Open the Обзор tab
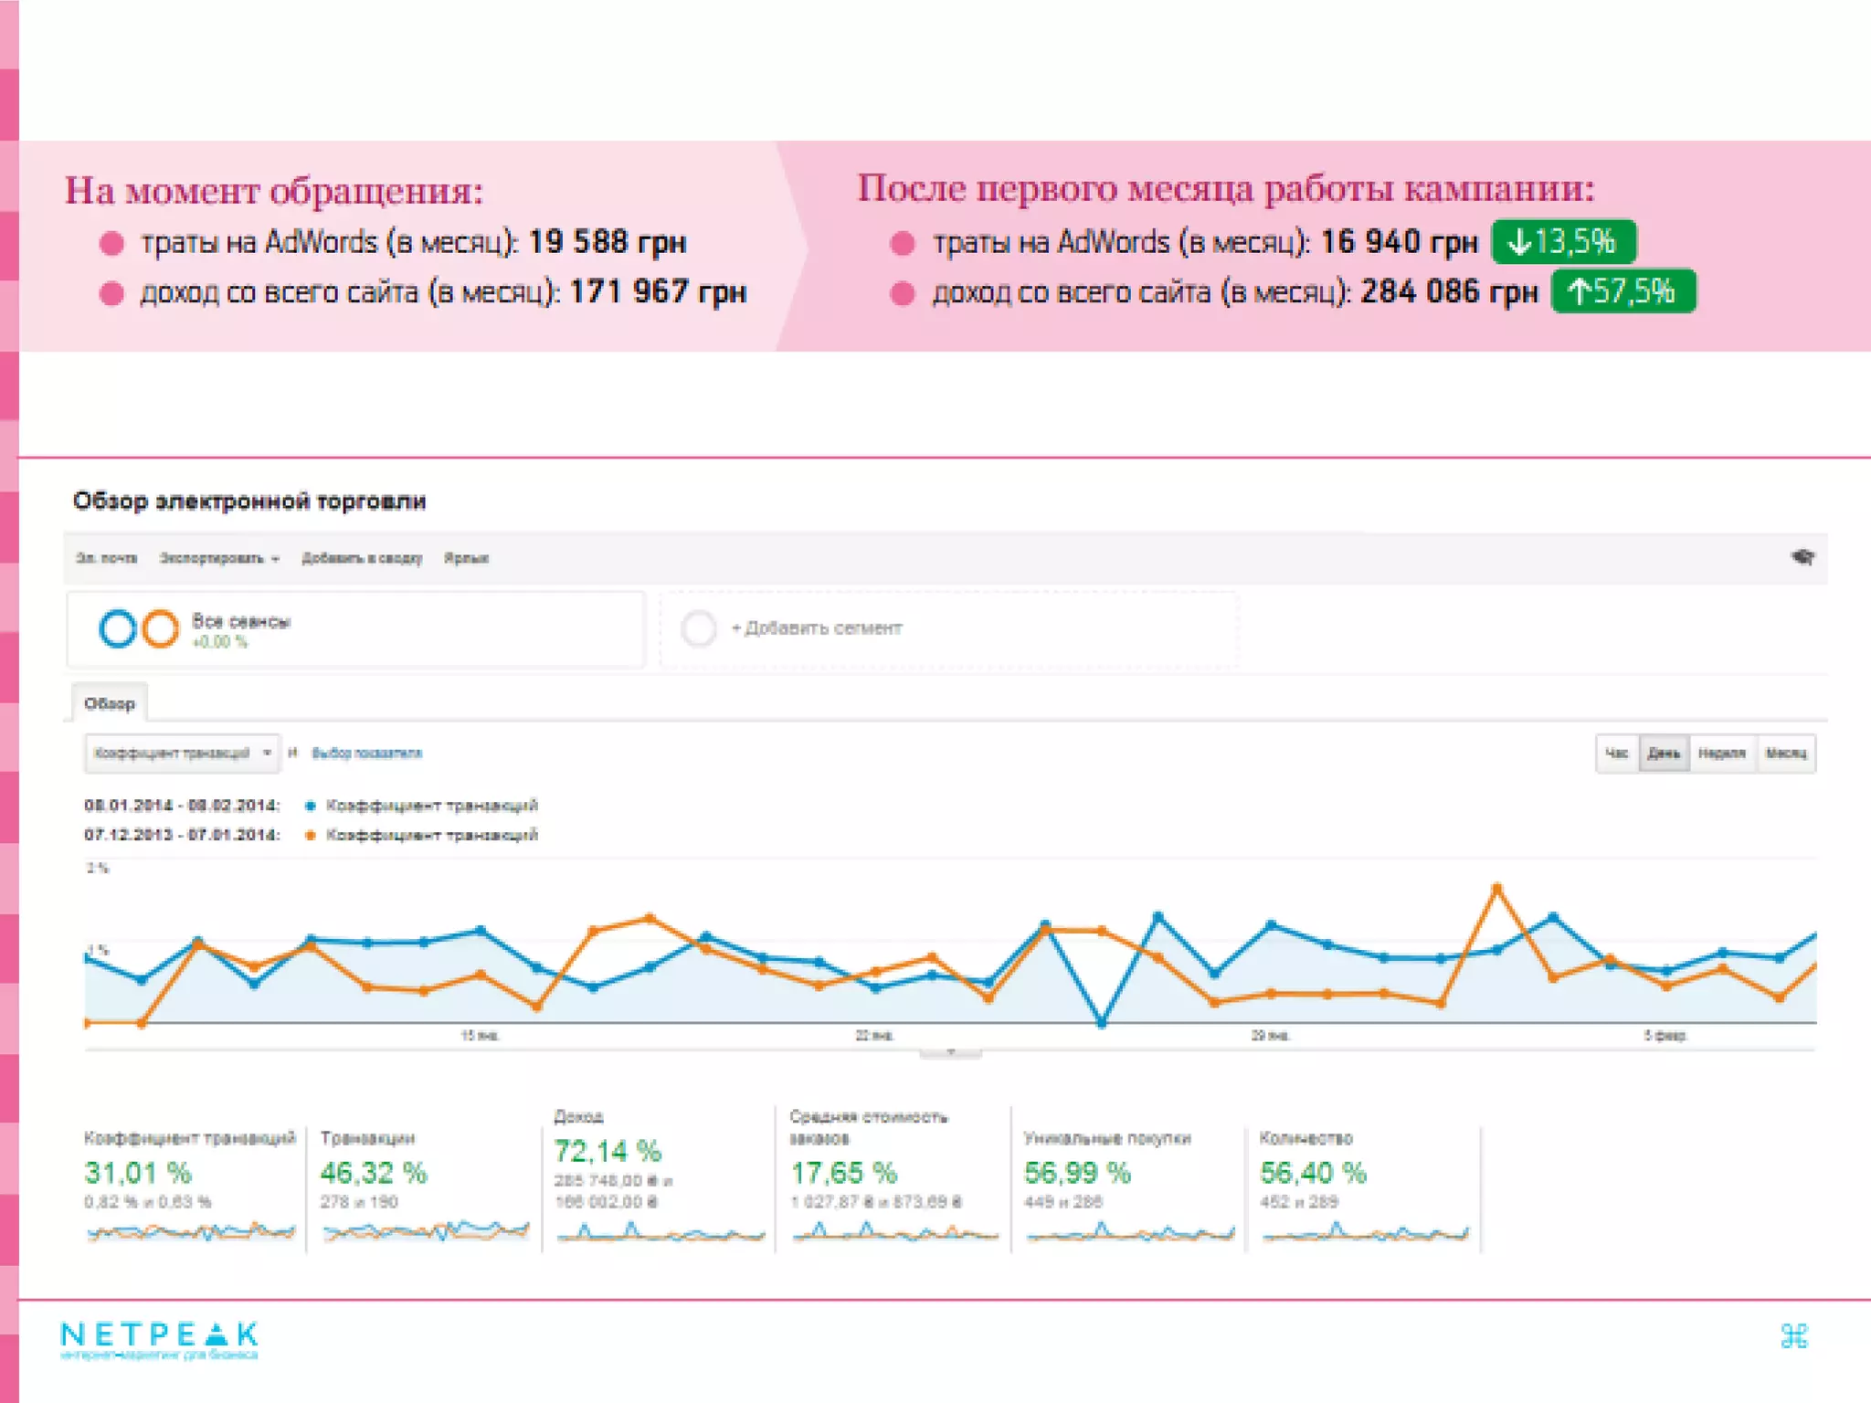The height and width of the screenshot is (1403, 1871). (x=110, y=703)
